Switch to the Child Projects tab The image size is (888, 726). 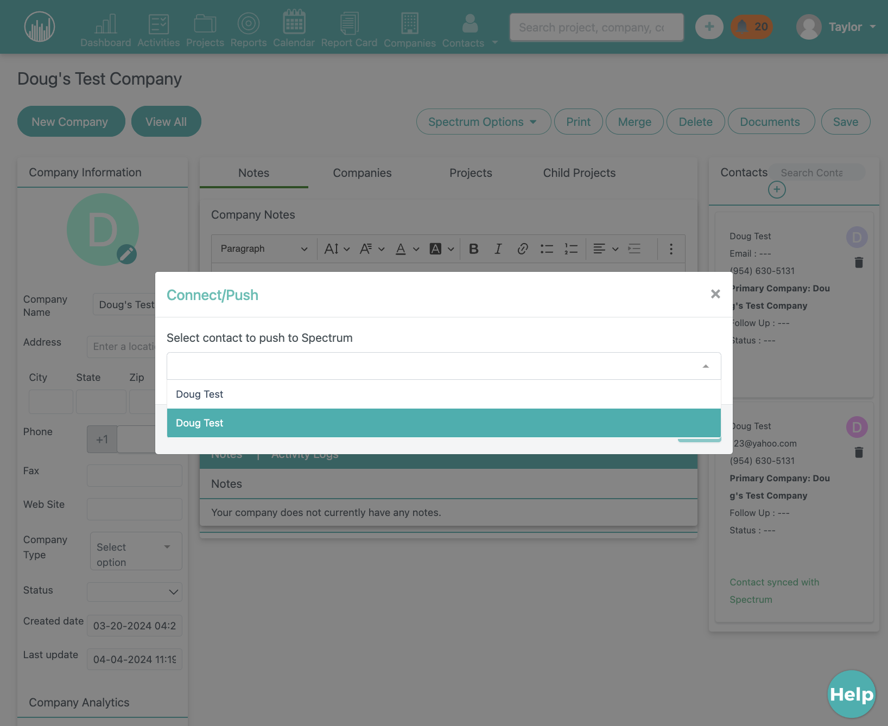pyautogui.click(x=579, y=173)
